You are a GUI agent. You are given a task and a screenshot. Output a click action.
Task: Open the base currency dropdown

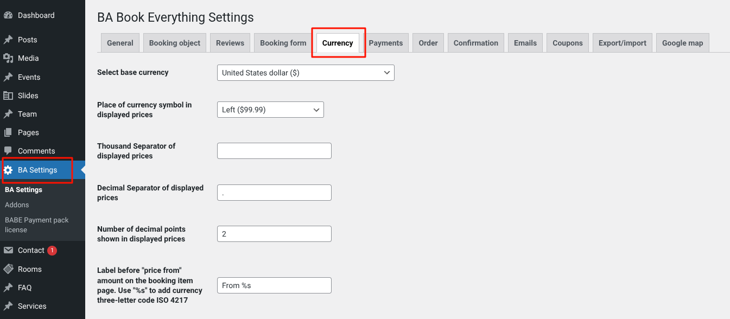[x=305, y=73]
